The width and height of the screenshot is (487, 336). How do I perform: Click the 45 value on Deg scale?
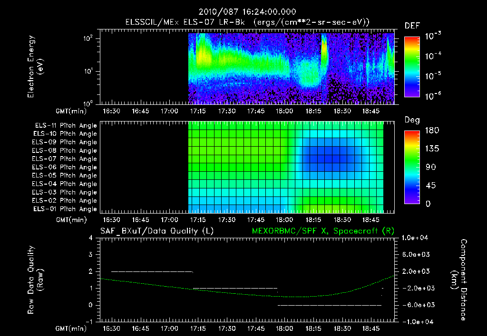(x=431, y=186)
